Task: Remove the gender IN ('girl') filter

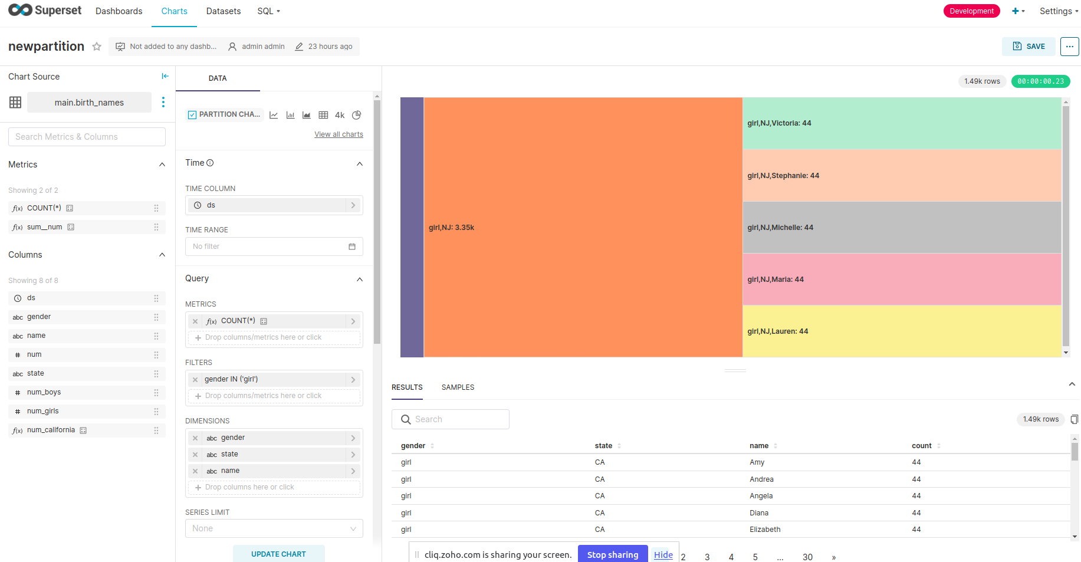Action: click(x=195, y=379)
